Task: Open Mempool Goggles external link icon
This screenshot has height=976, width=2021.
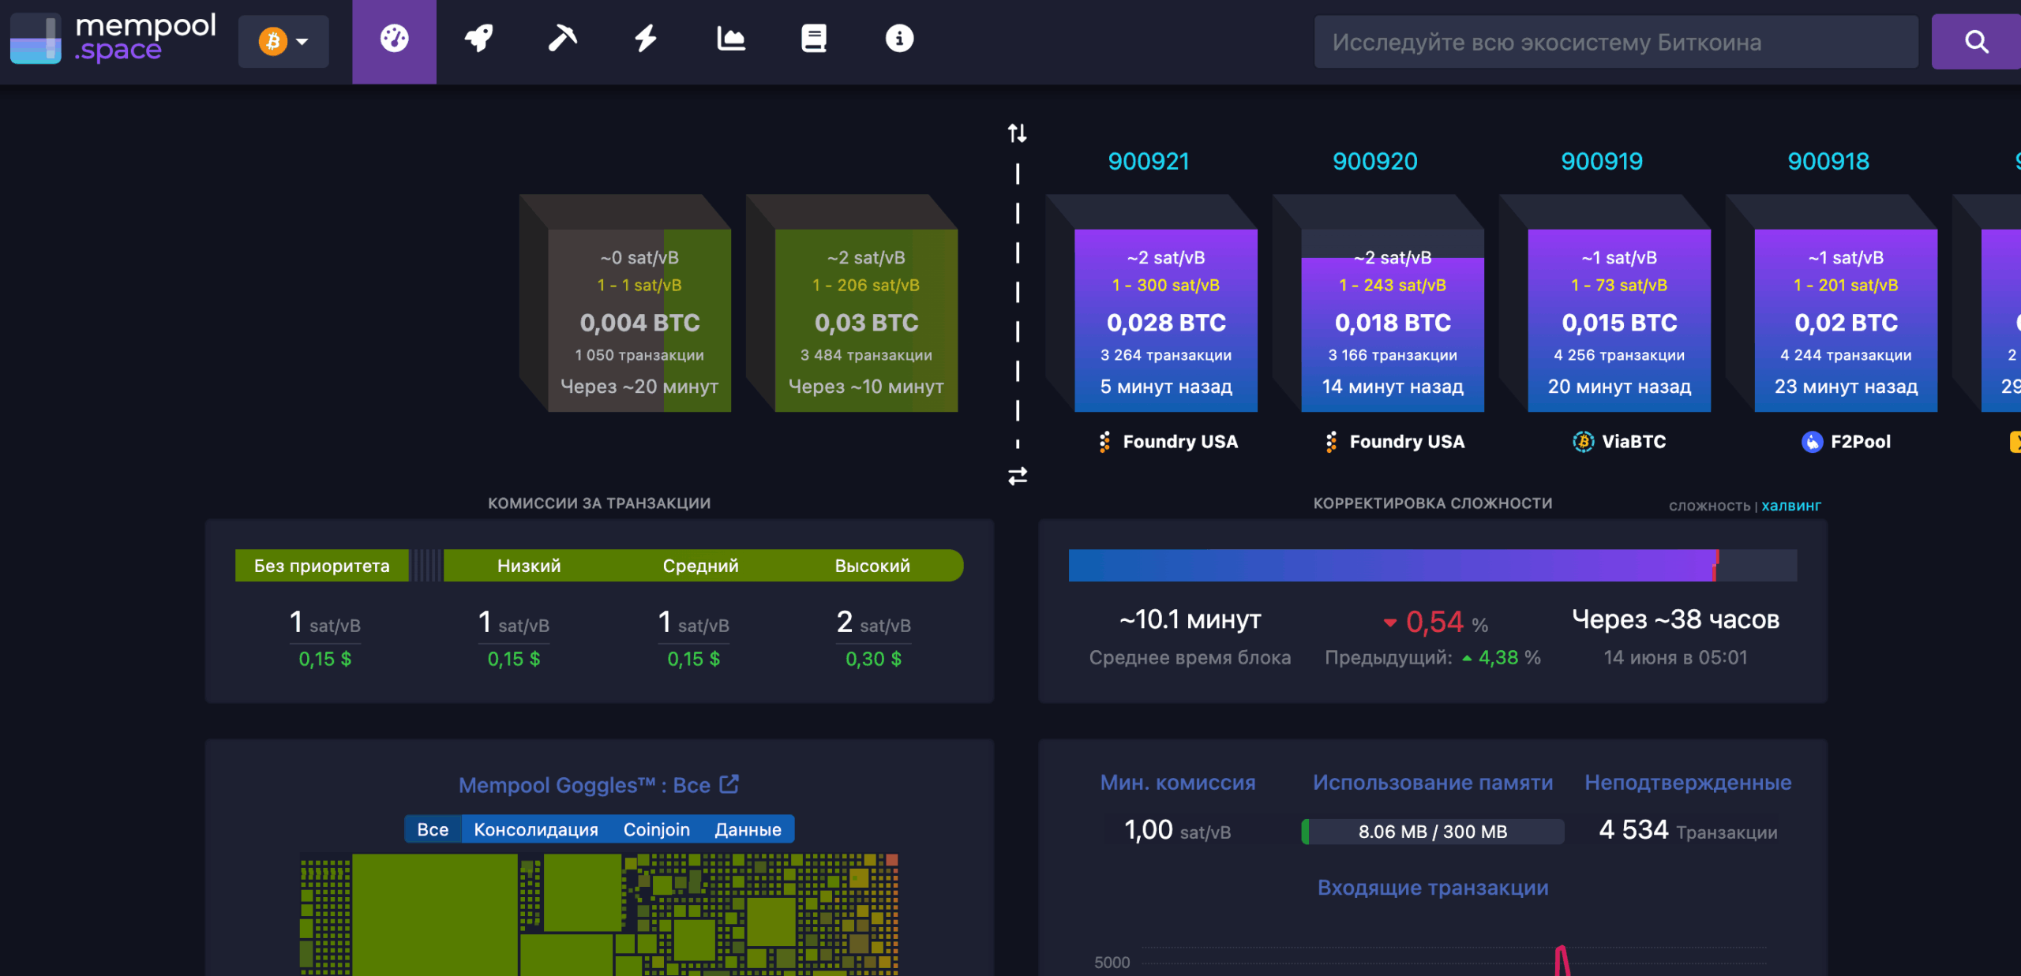Action: [x=729, y=784]
